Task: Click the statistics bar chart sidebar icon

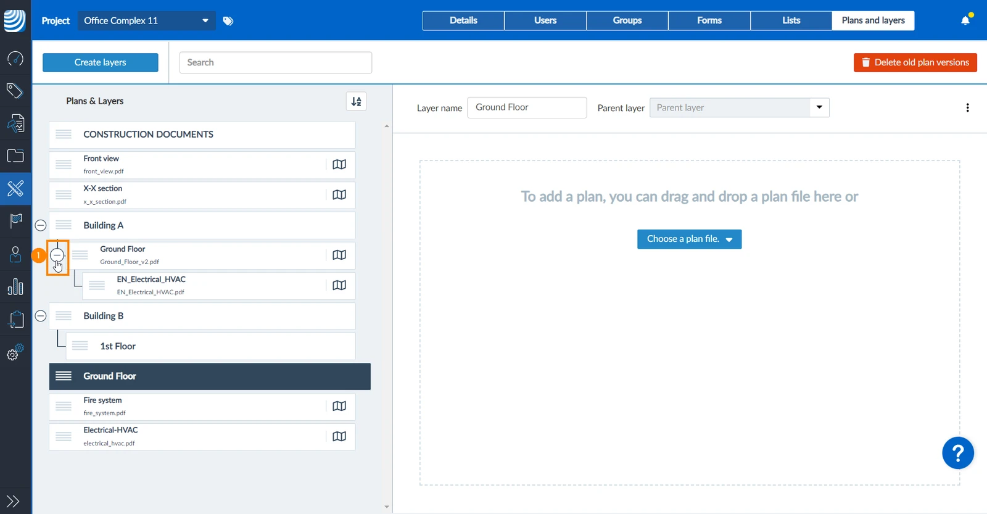Action: tap(15, 287)
